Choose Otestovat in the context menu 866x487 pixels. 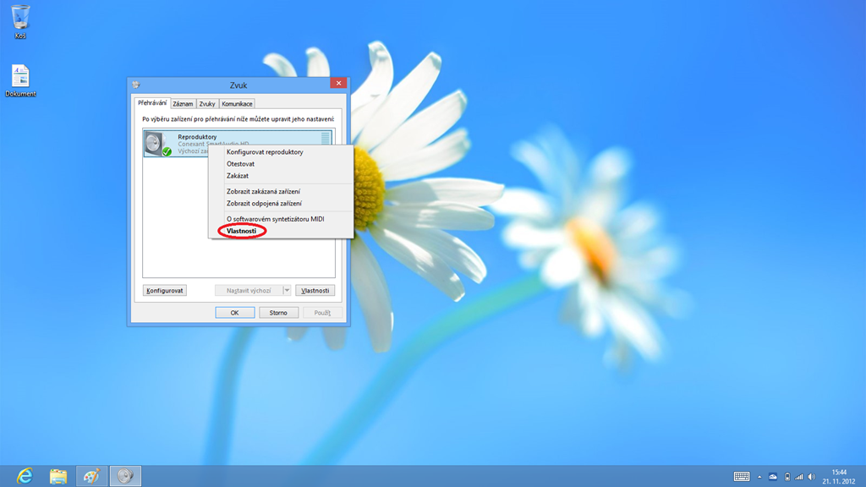click(241, 164)
